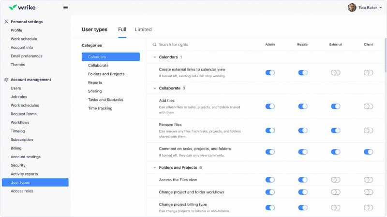Click the search magnifier icon

(x=155, y=44)
